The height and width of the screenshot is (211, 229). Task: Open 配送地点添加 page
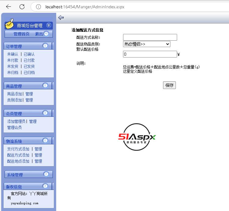(18, 161)
